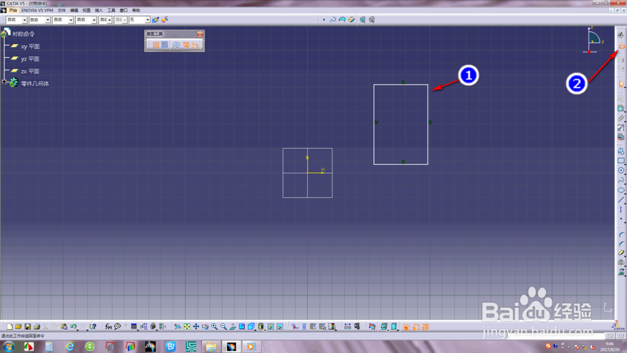
Task: Open the file explorer taskbar button
Action: (211, 346)
